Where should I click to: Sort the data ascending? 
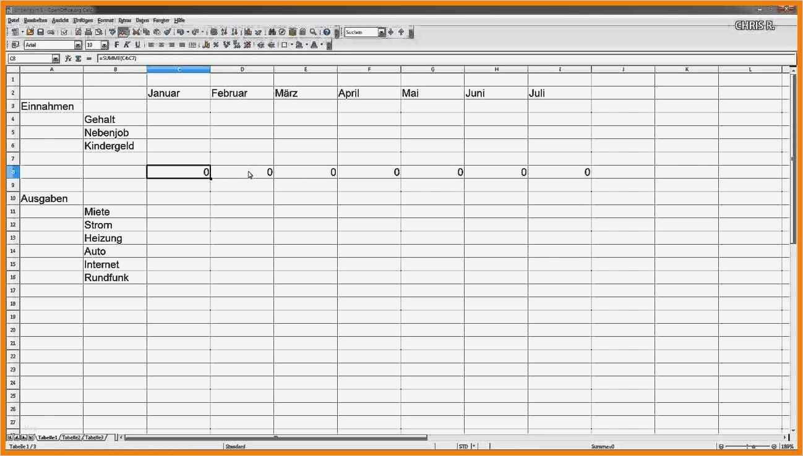click(x=225, y=32)
